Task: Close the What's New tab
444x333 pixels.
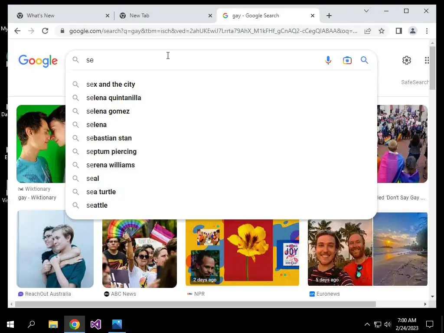Action: pyautogui.click(x=108, y=16)
